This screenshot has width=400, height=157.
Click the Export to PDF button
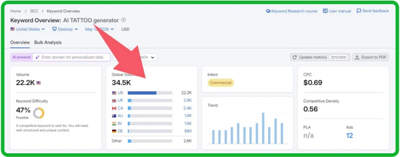coord(370,57)
